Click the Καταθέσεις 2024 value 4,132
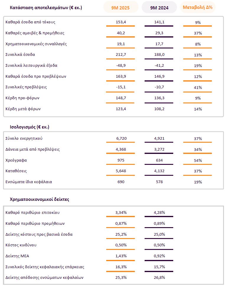Viewport: 229px width, 288px height. [x=159, y=171]
